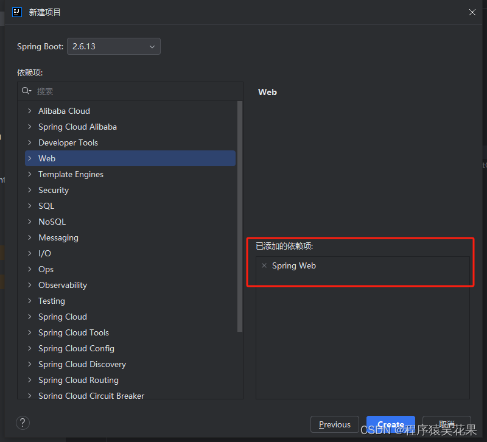This screenshot has width=487, height=442.
Task: Click the Previous button
Action: pyautogui.click(x=334, y=424)
